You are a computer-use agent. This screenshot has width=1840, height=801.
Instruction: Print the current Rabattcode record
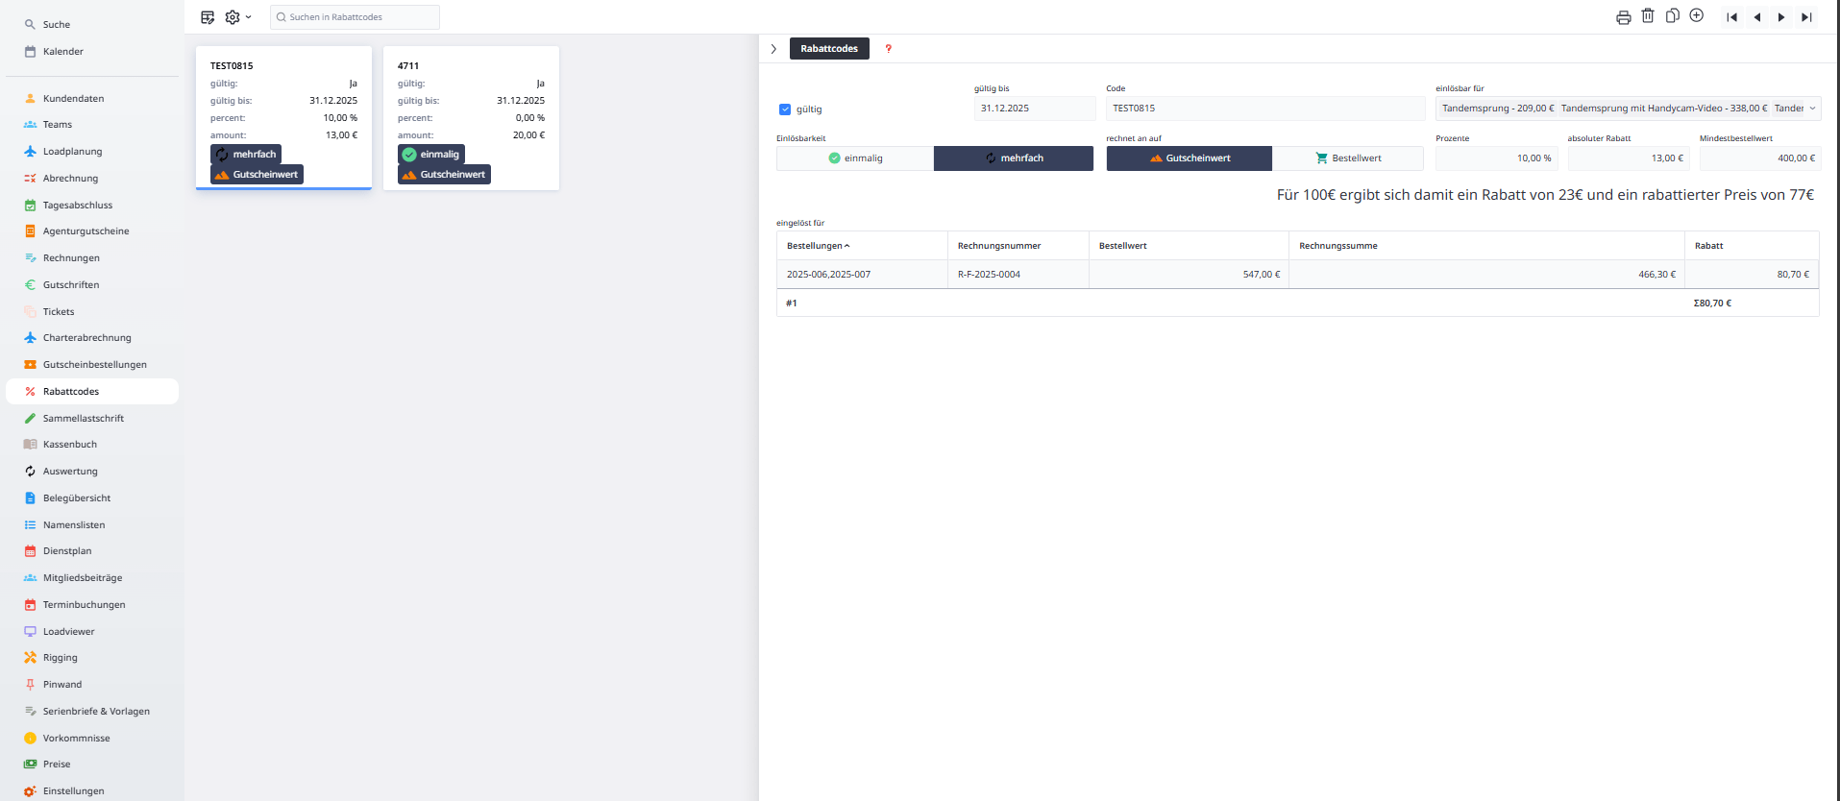1623,17
